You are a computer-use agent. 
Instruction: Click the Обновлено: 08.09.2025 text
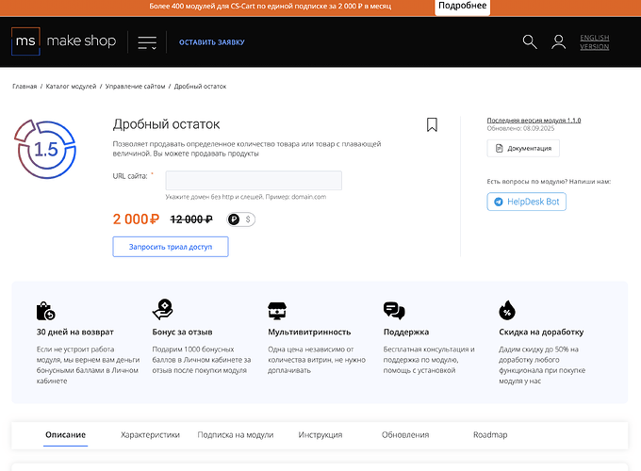(520, 128)
